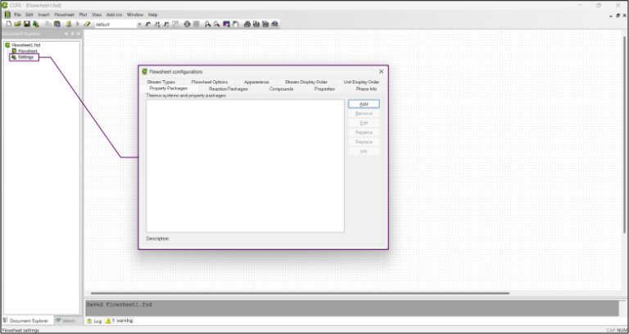This screenshot has width=629, height=334.
Task: Open the Edit menu
Action: coord(29,15)
